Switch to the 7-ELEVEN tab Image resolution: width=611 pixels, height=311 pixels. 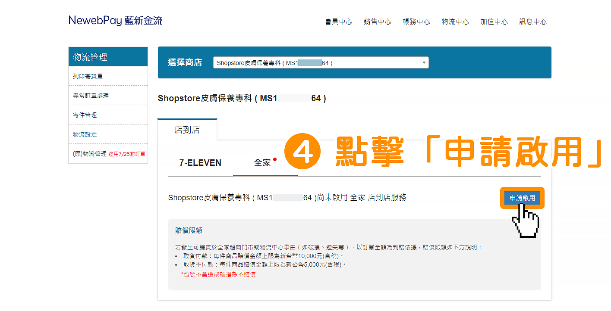coord(200,163)
